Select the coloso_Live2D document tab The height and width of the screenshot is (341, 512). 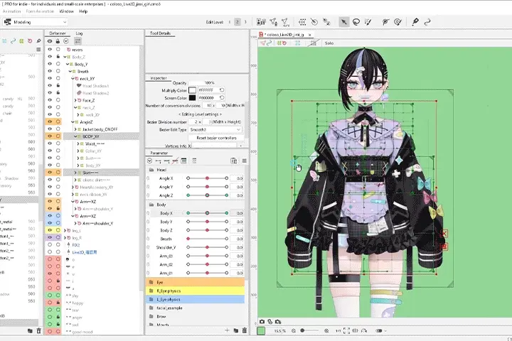pyautogui.click(x=284, y=34)
